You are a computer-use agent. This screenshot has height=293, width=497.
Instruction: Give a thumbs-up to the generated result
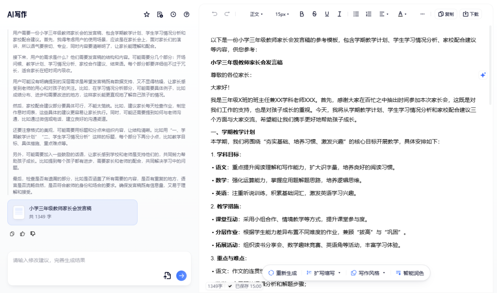tap(22, 234)
